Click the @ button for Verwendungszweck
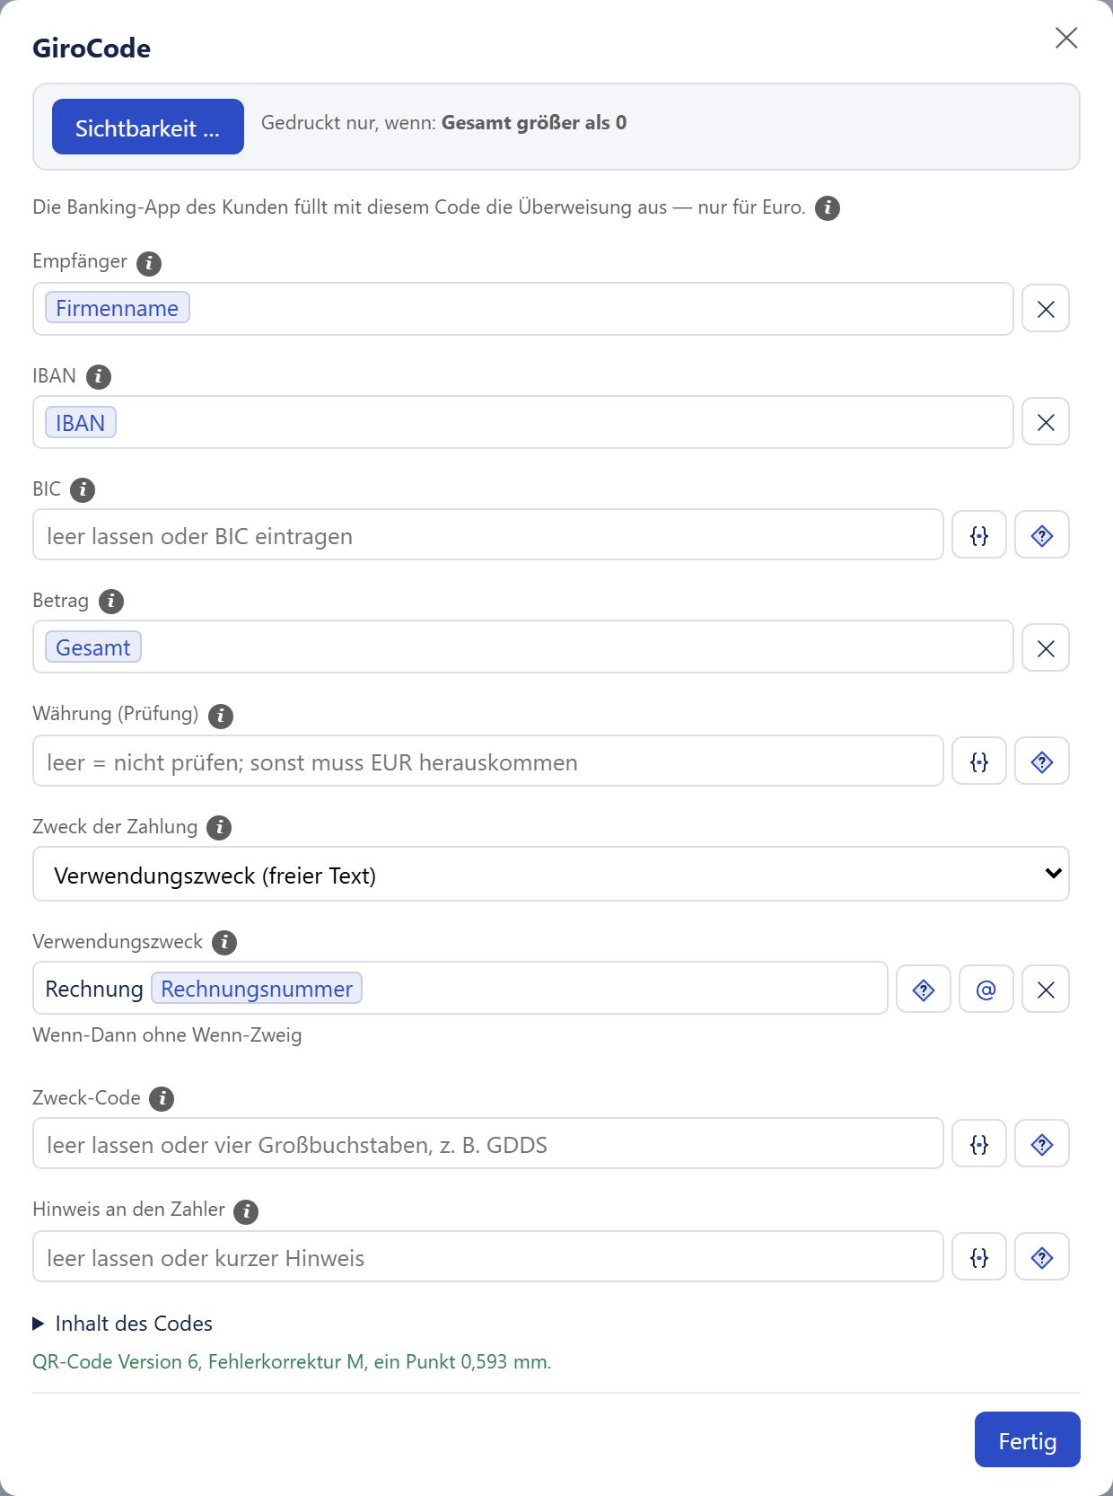Image resolution: width=1113 pixels, height=1496 pixels. pos(986,990)
